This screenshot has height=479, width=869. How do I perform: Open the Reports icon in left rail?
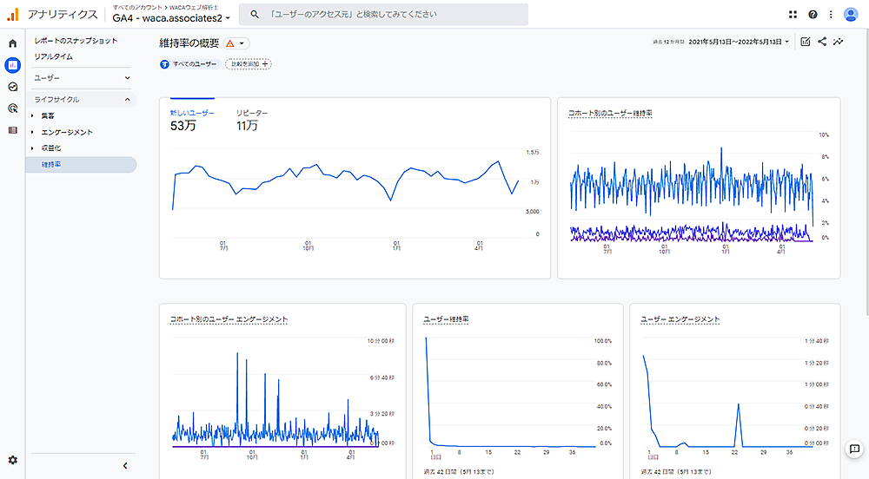[12, 65]
